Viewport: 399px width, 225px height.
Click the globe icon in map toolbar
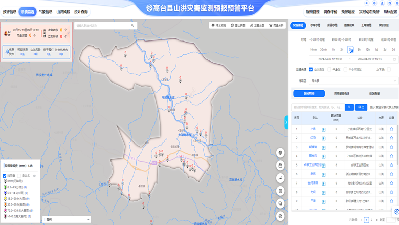pyautogui.click(x=280, y=153)
